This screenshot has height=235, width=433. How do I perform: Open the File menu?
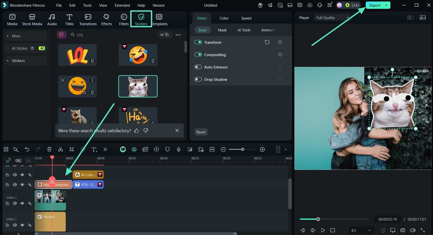pos(59,5)
